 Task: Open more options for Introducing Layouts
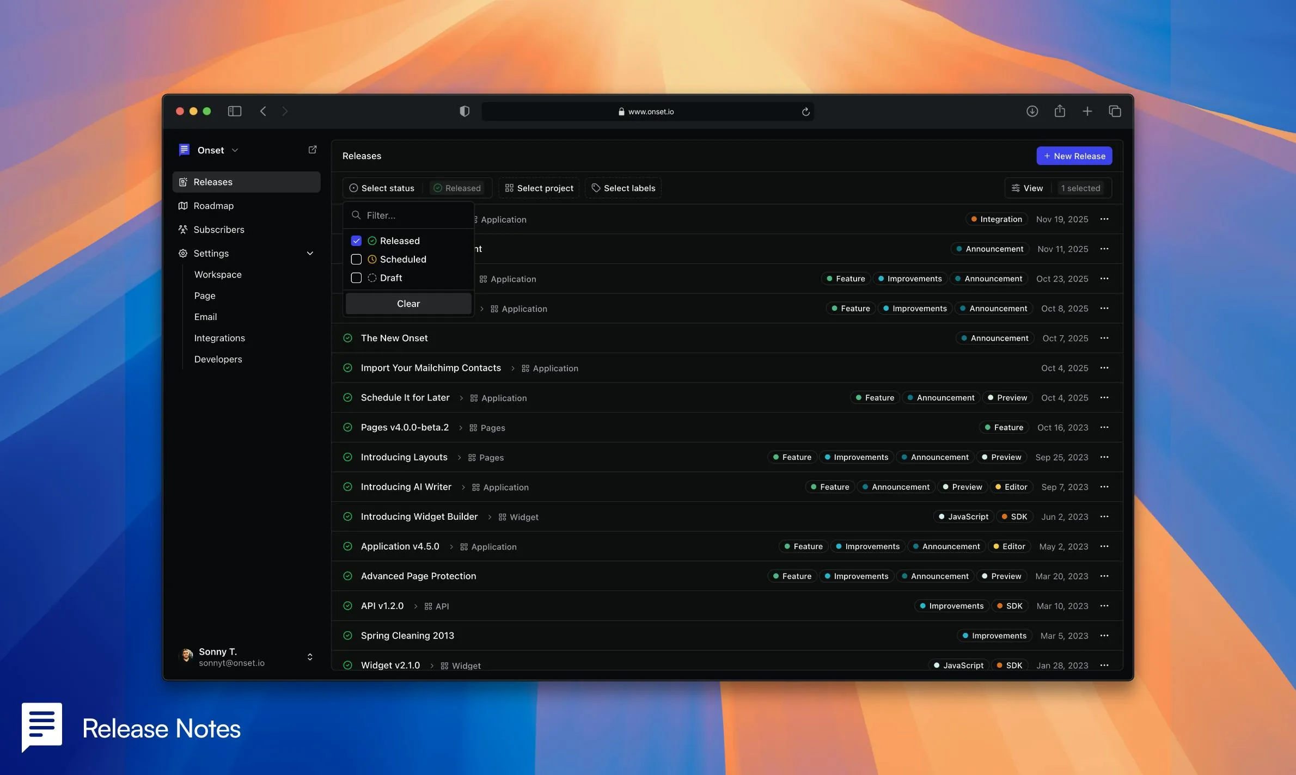[x=1104, y=457]
